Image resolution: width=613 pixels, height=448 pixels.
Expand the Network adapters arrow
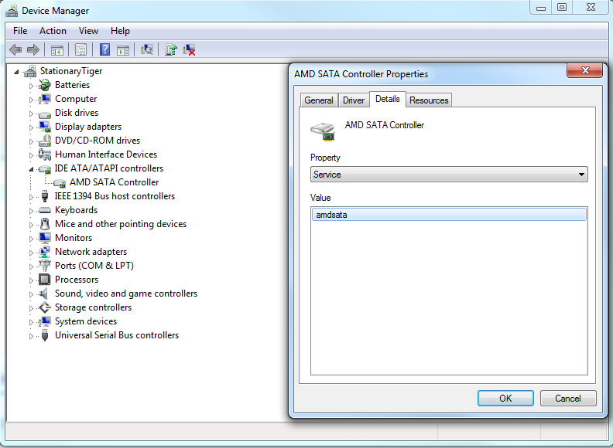coord(31,253)
